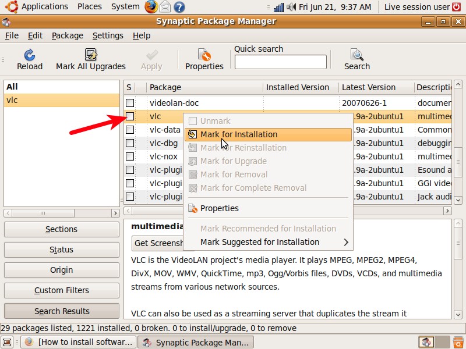The image size is (466, 349).
Task: Click the Search Results button
Action: pyautogui.click(x=62, y=311)
